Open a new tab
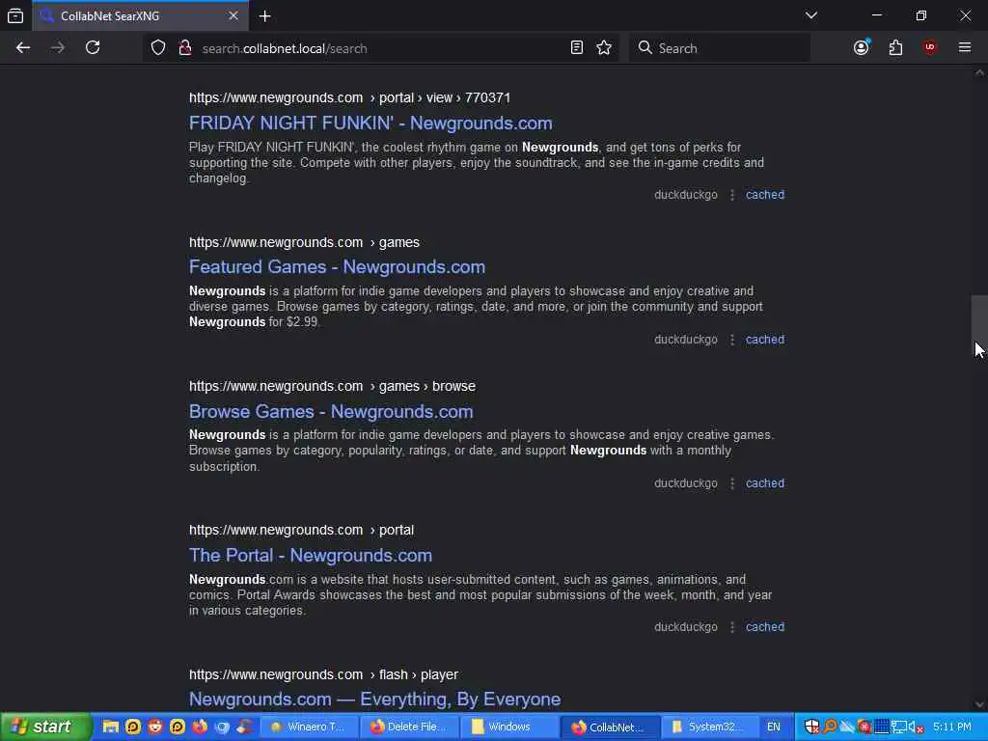The width and height of the screenshot is (988, 741). tap(265, 16)
